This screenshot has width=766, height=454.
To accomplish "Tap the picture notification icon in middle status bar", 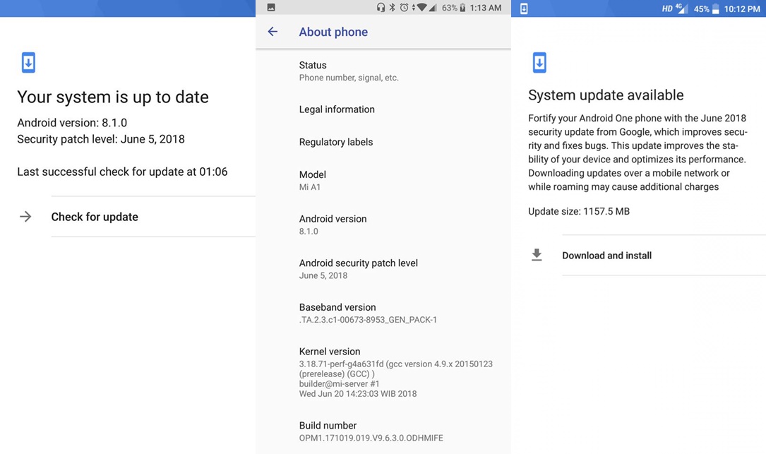I will point(271,8).
